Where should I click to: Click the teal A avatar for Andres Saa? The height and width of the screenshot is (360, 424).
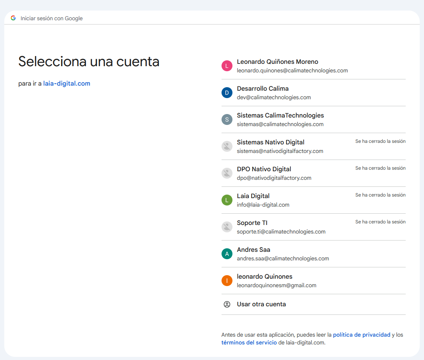pos(227,254)
